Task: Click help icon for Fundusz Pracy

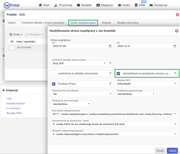Action: (x=110, y=84)
